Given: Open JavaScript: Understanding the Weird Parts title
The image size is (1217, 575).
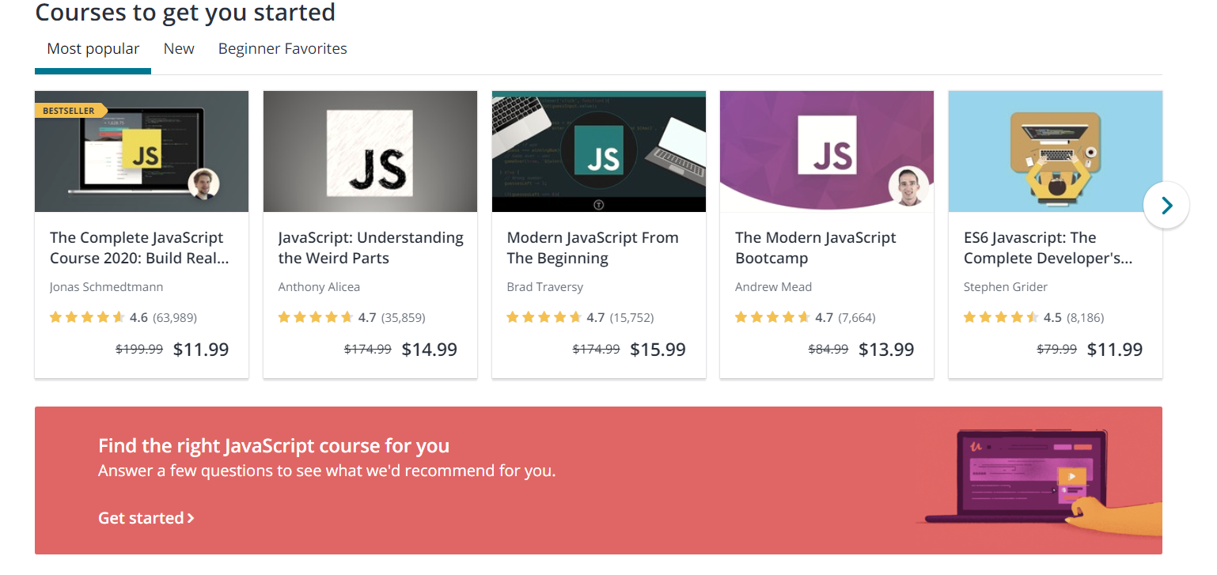Looking at the screenshot, I should (x=370, y=248).
